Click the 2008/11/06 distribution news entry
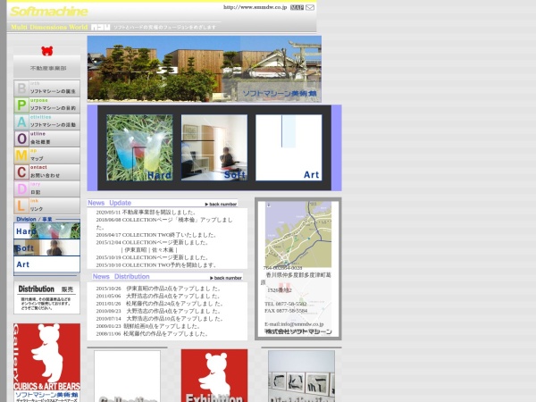Viewport: 536px width, 402px height. point(152,333)
